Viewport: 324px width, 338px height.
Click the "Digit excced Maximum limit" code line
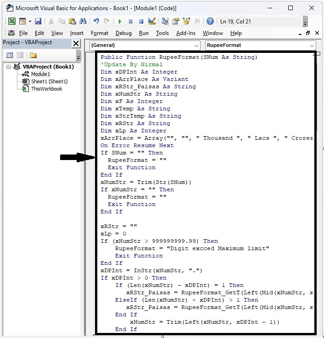[x=192, y=248]
